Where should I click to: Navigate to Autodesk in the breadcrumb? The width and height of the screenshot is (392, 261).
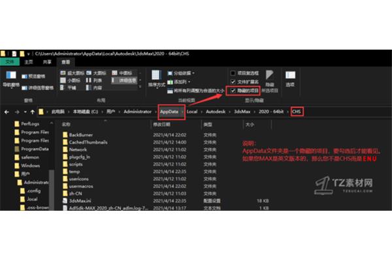coord(216,112)
